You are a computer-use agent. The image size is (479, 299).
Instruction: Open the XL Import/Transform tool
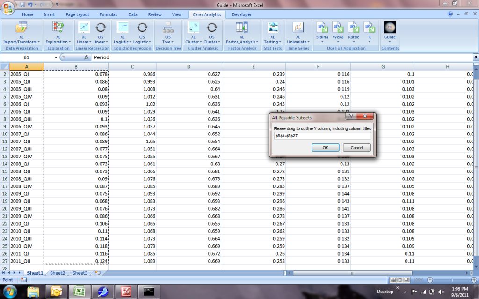click(22, 33)
